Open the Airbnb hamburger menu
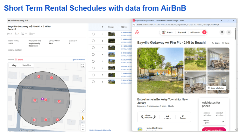Screen dimensions: 243x140 point(229,32)
